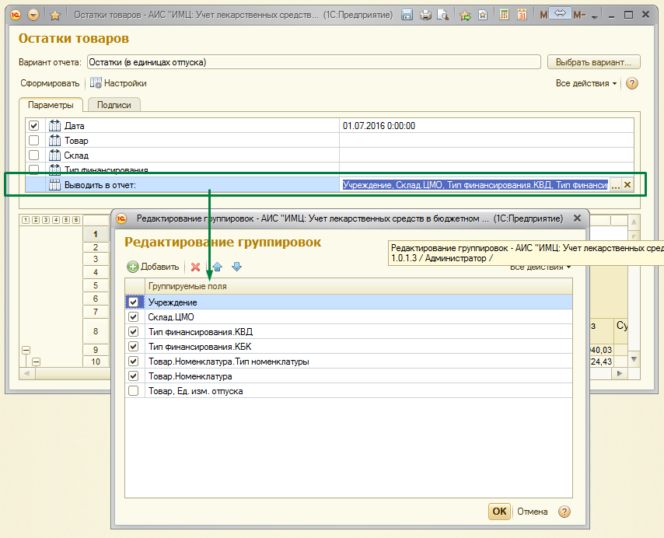Open the calendar icon in the title bar
The image size is (664, 538).
(522, 15)
